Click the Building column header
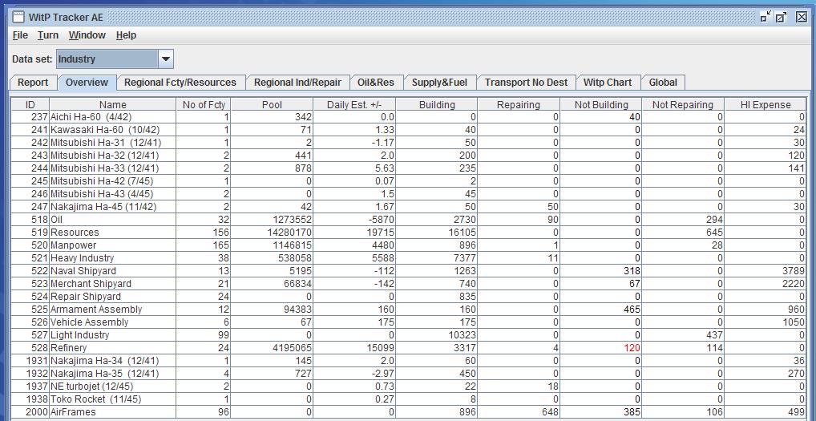The image size is (816, 421). tap(437, 104)
